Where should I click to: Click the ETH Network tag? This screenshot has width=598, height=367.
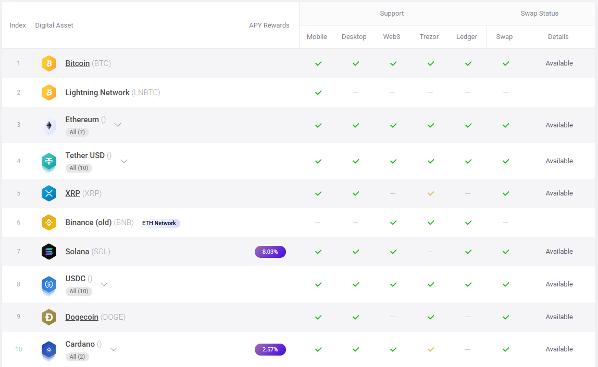[x=159, y=223]
